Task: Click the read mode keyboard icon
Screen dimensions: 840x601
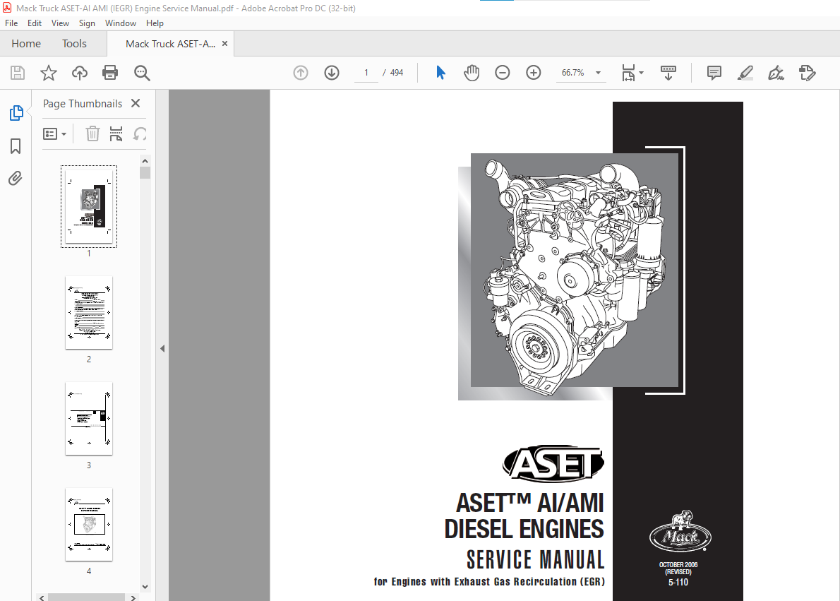Action: (668, 72)
